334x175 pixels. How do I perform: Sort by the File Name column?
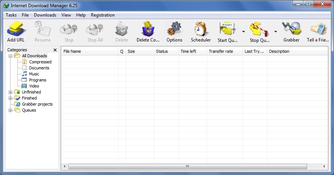(x=90, y=51)
